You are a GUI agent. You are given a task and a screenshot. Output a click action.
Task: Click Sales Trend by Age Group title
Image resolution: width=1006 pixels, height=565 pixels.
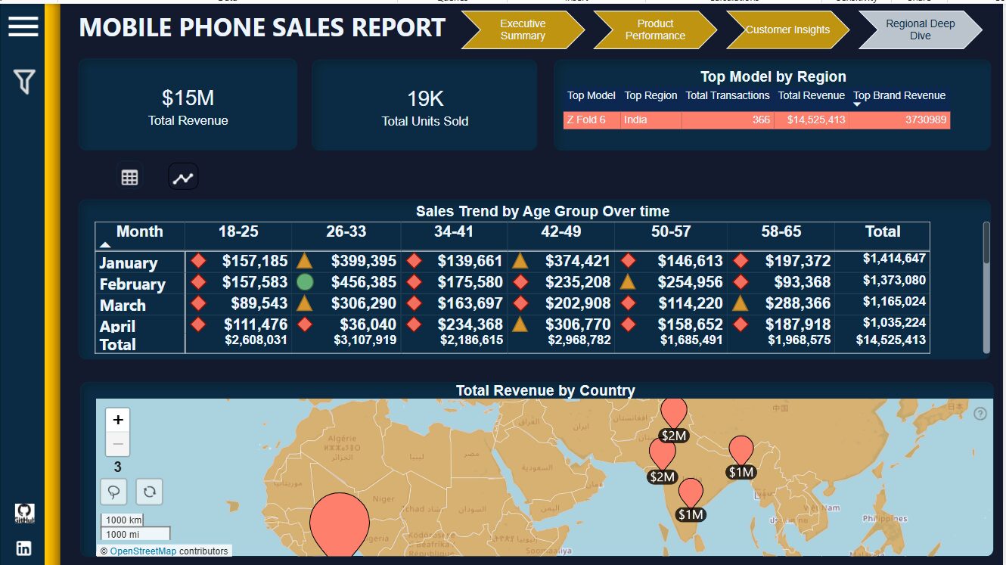click(542, 211)
